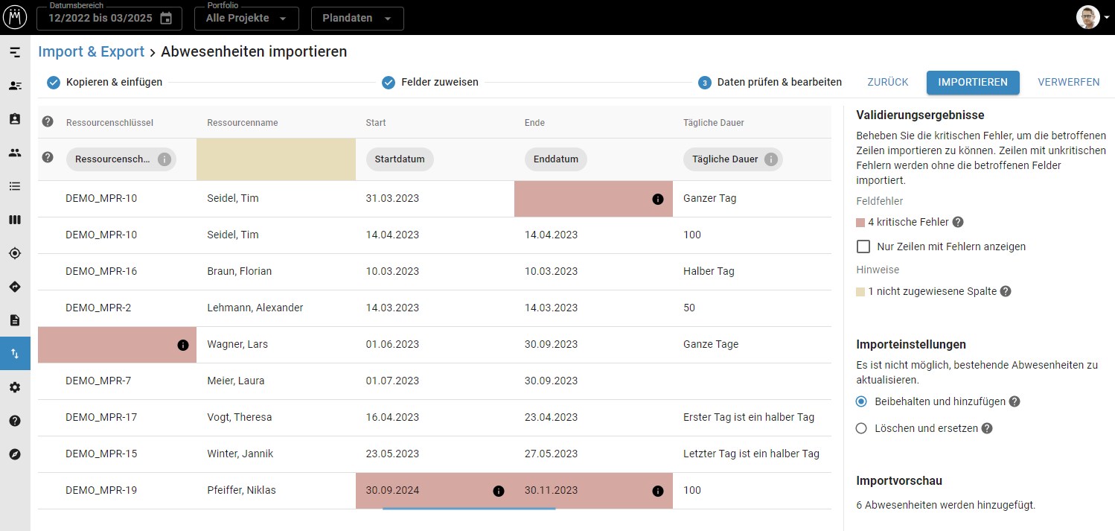Open the compass icon in sidebar
Image resolution: width=1115 pixels, height=531 pixels.
coord(15,454)
